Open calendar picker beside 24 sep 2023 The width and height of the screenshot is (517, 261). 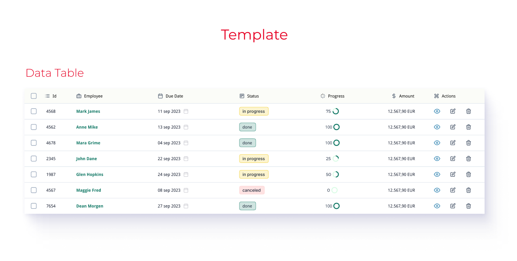[186, 174]
